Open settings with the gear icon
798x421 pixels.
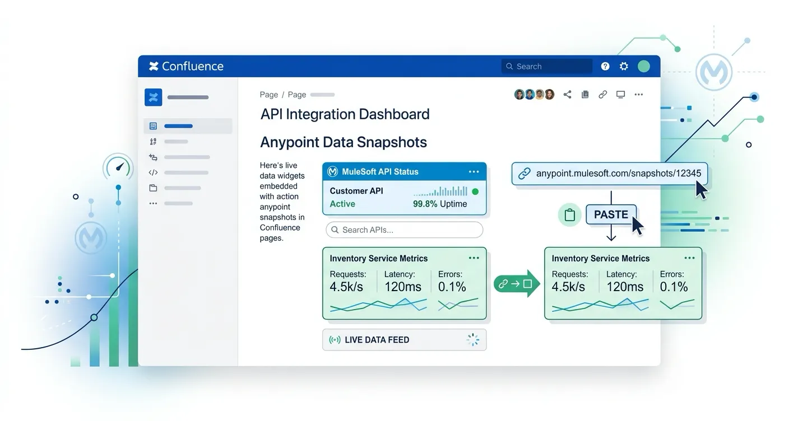pos(624,66)
